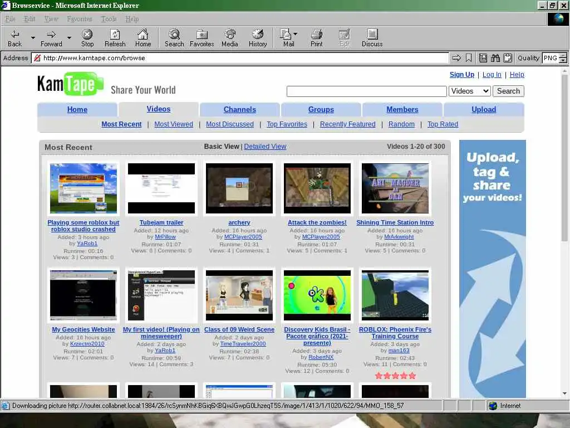Image resolution: width=570 pixels, height=428 pixels.
Task: Open the Recently Featured link
Action: pos(347,124)
